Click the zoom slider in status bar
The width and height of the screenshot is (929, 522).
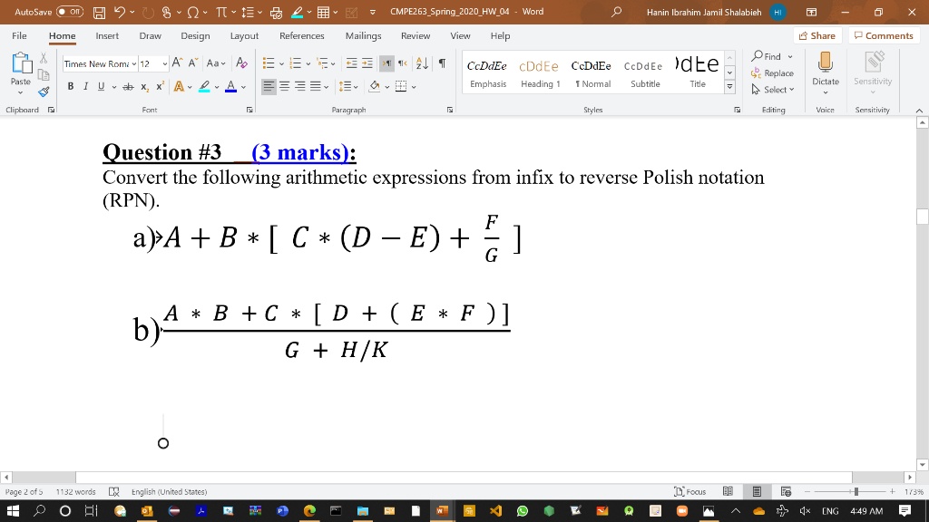[854, 491]
